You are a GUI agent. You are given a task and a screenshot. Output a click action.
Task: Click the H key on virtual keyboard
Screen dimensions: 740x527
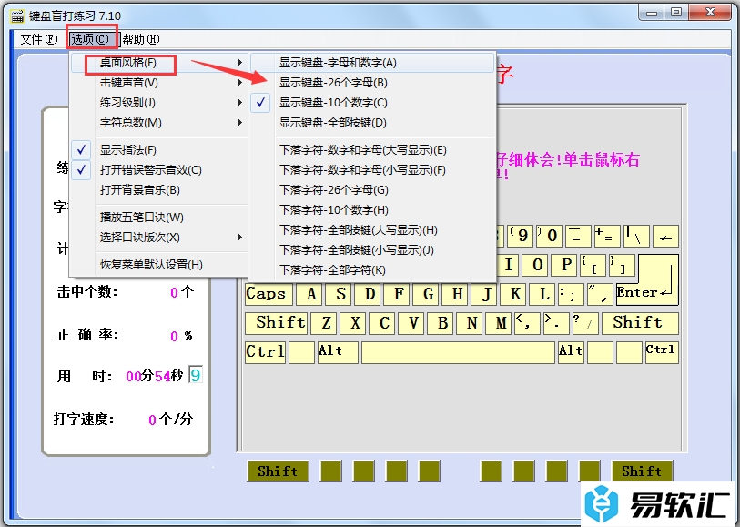pos(457,294)
